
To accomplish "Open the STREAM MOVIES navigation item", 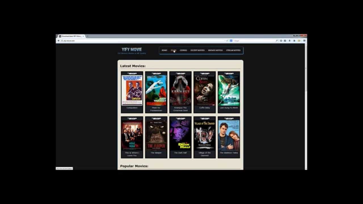I will [233, 50].
